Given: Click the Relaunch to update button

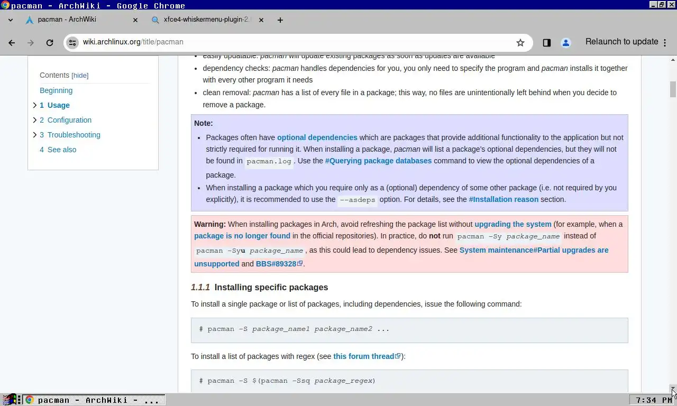Looking at the screenshot, I should (x=627, y=42).
